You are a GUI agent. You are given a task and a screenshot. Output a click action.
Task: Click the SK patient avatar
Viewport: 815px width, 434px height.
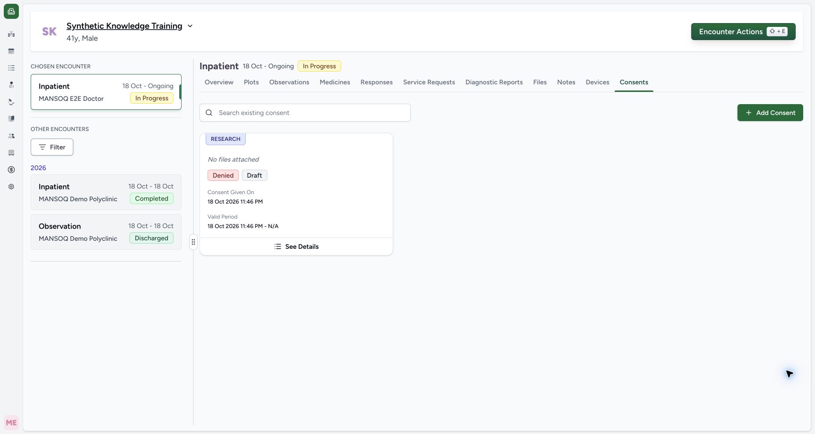(50, 32)
